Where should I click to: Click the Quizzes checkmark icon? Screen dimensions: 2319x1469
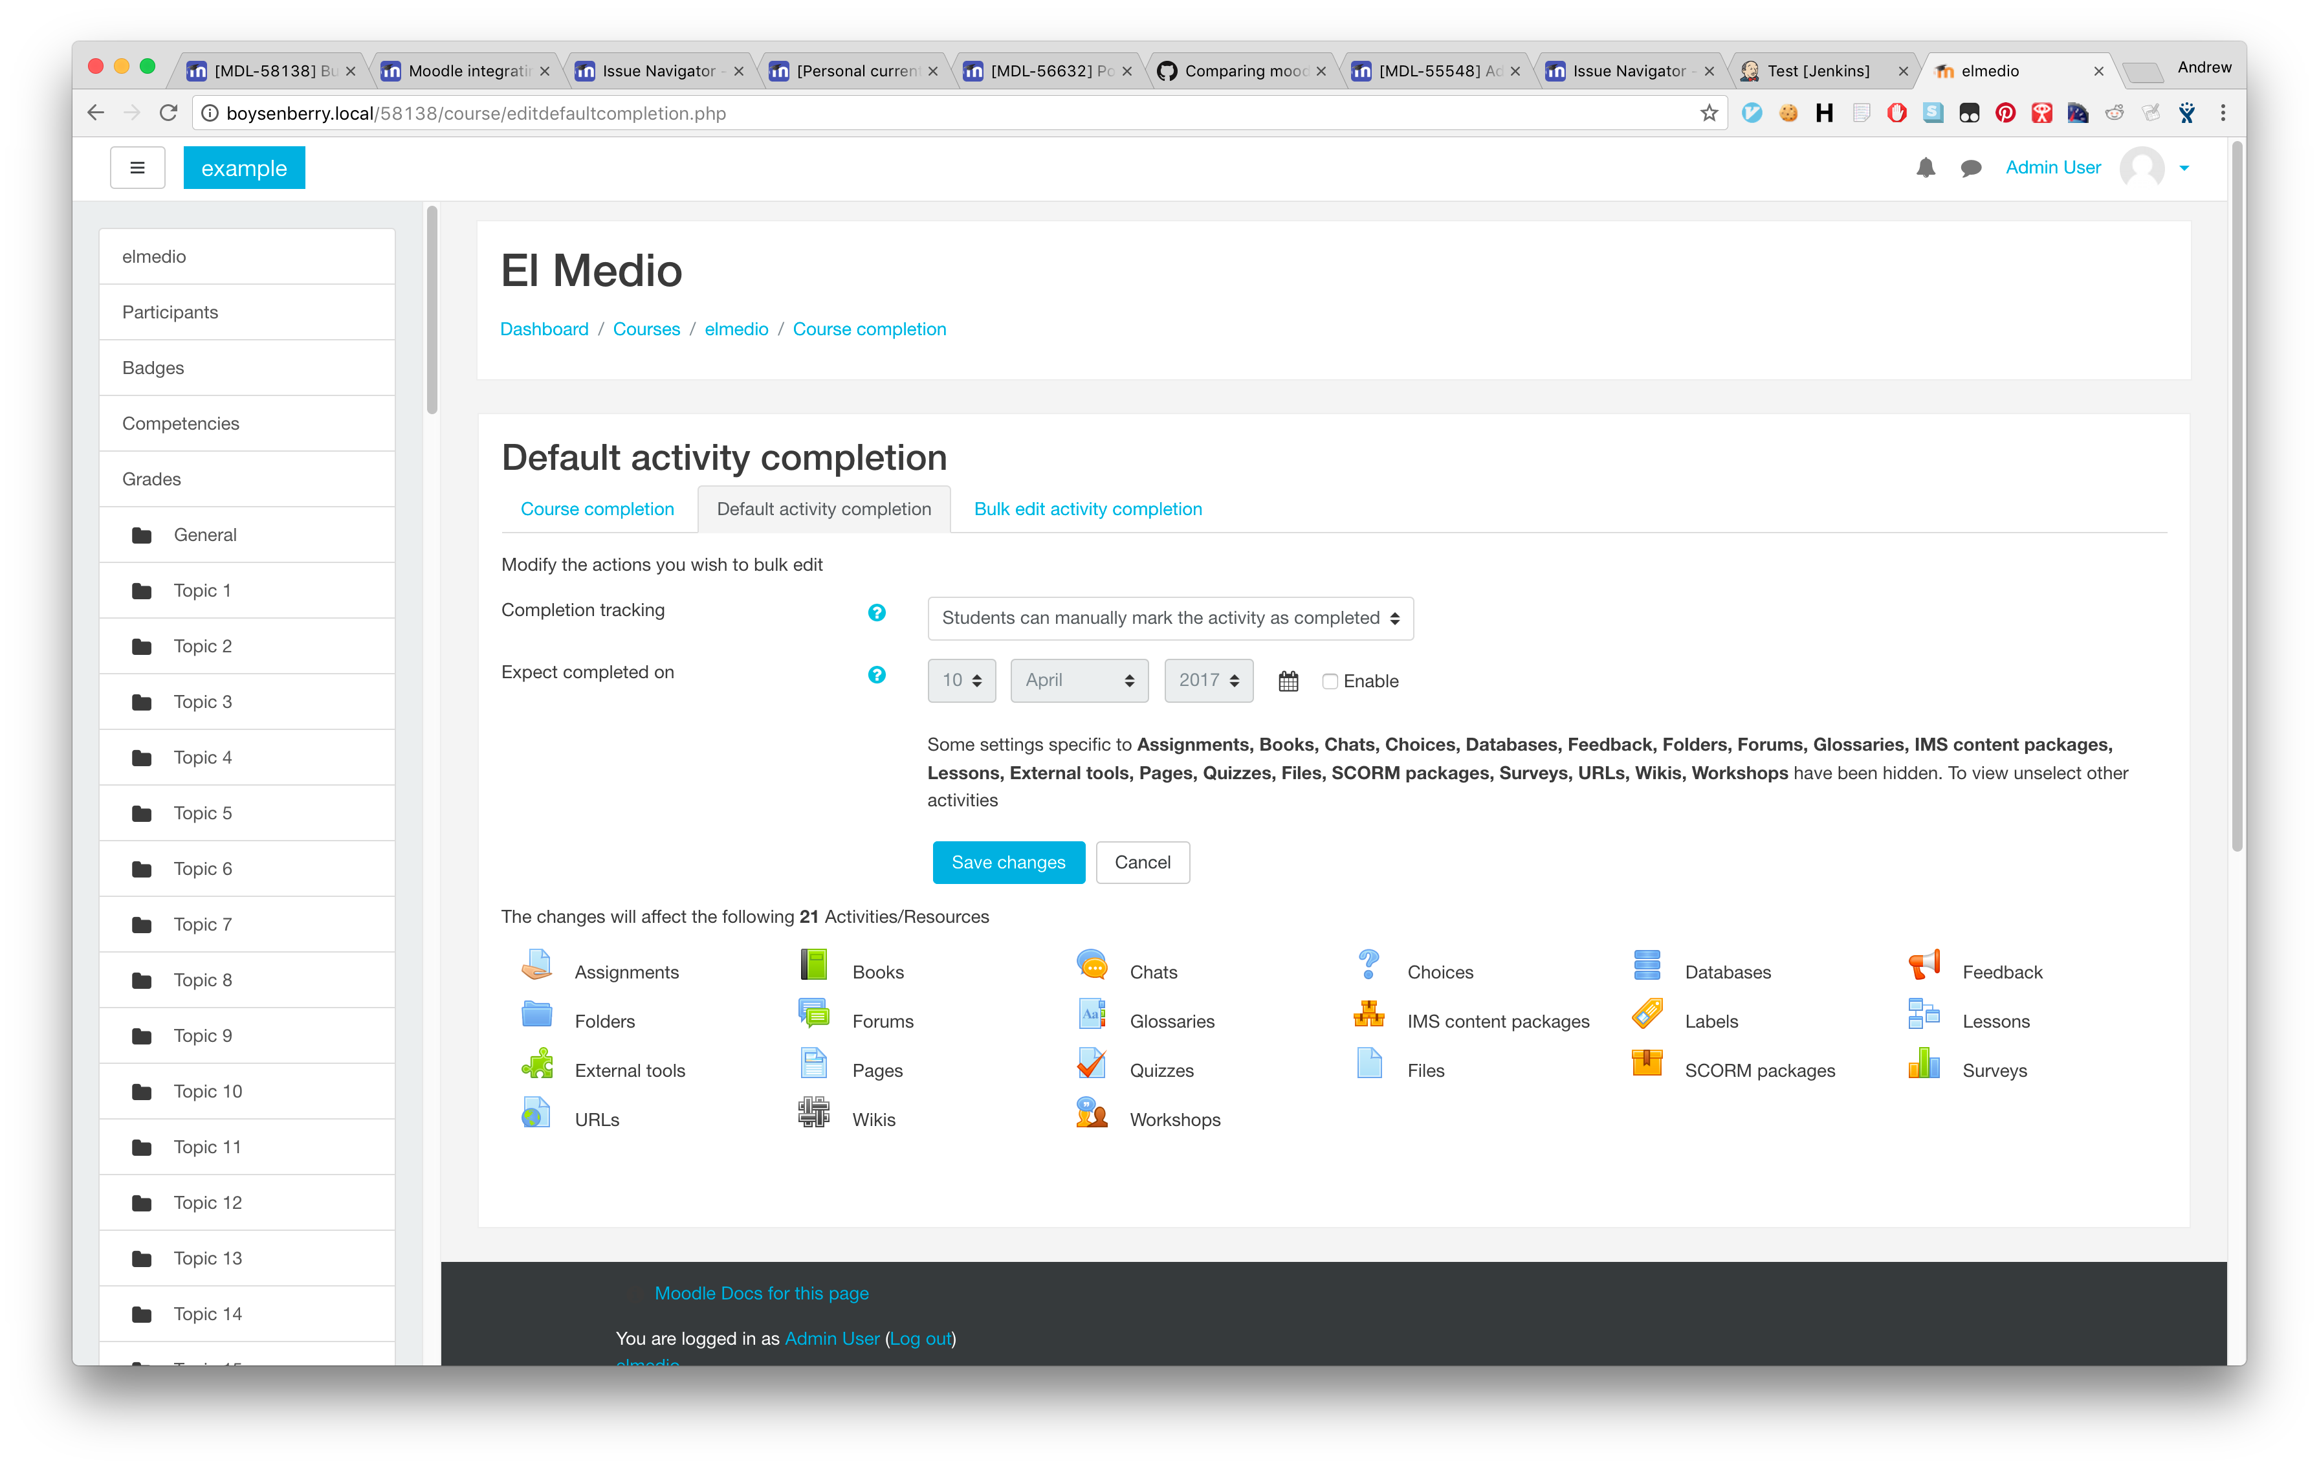[1091, 1063]
